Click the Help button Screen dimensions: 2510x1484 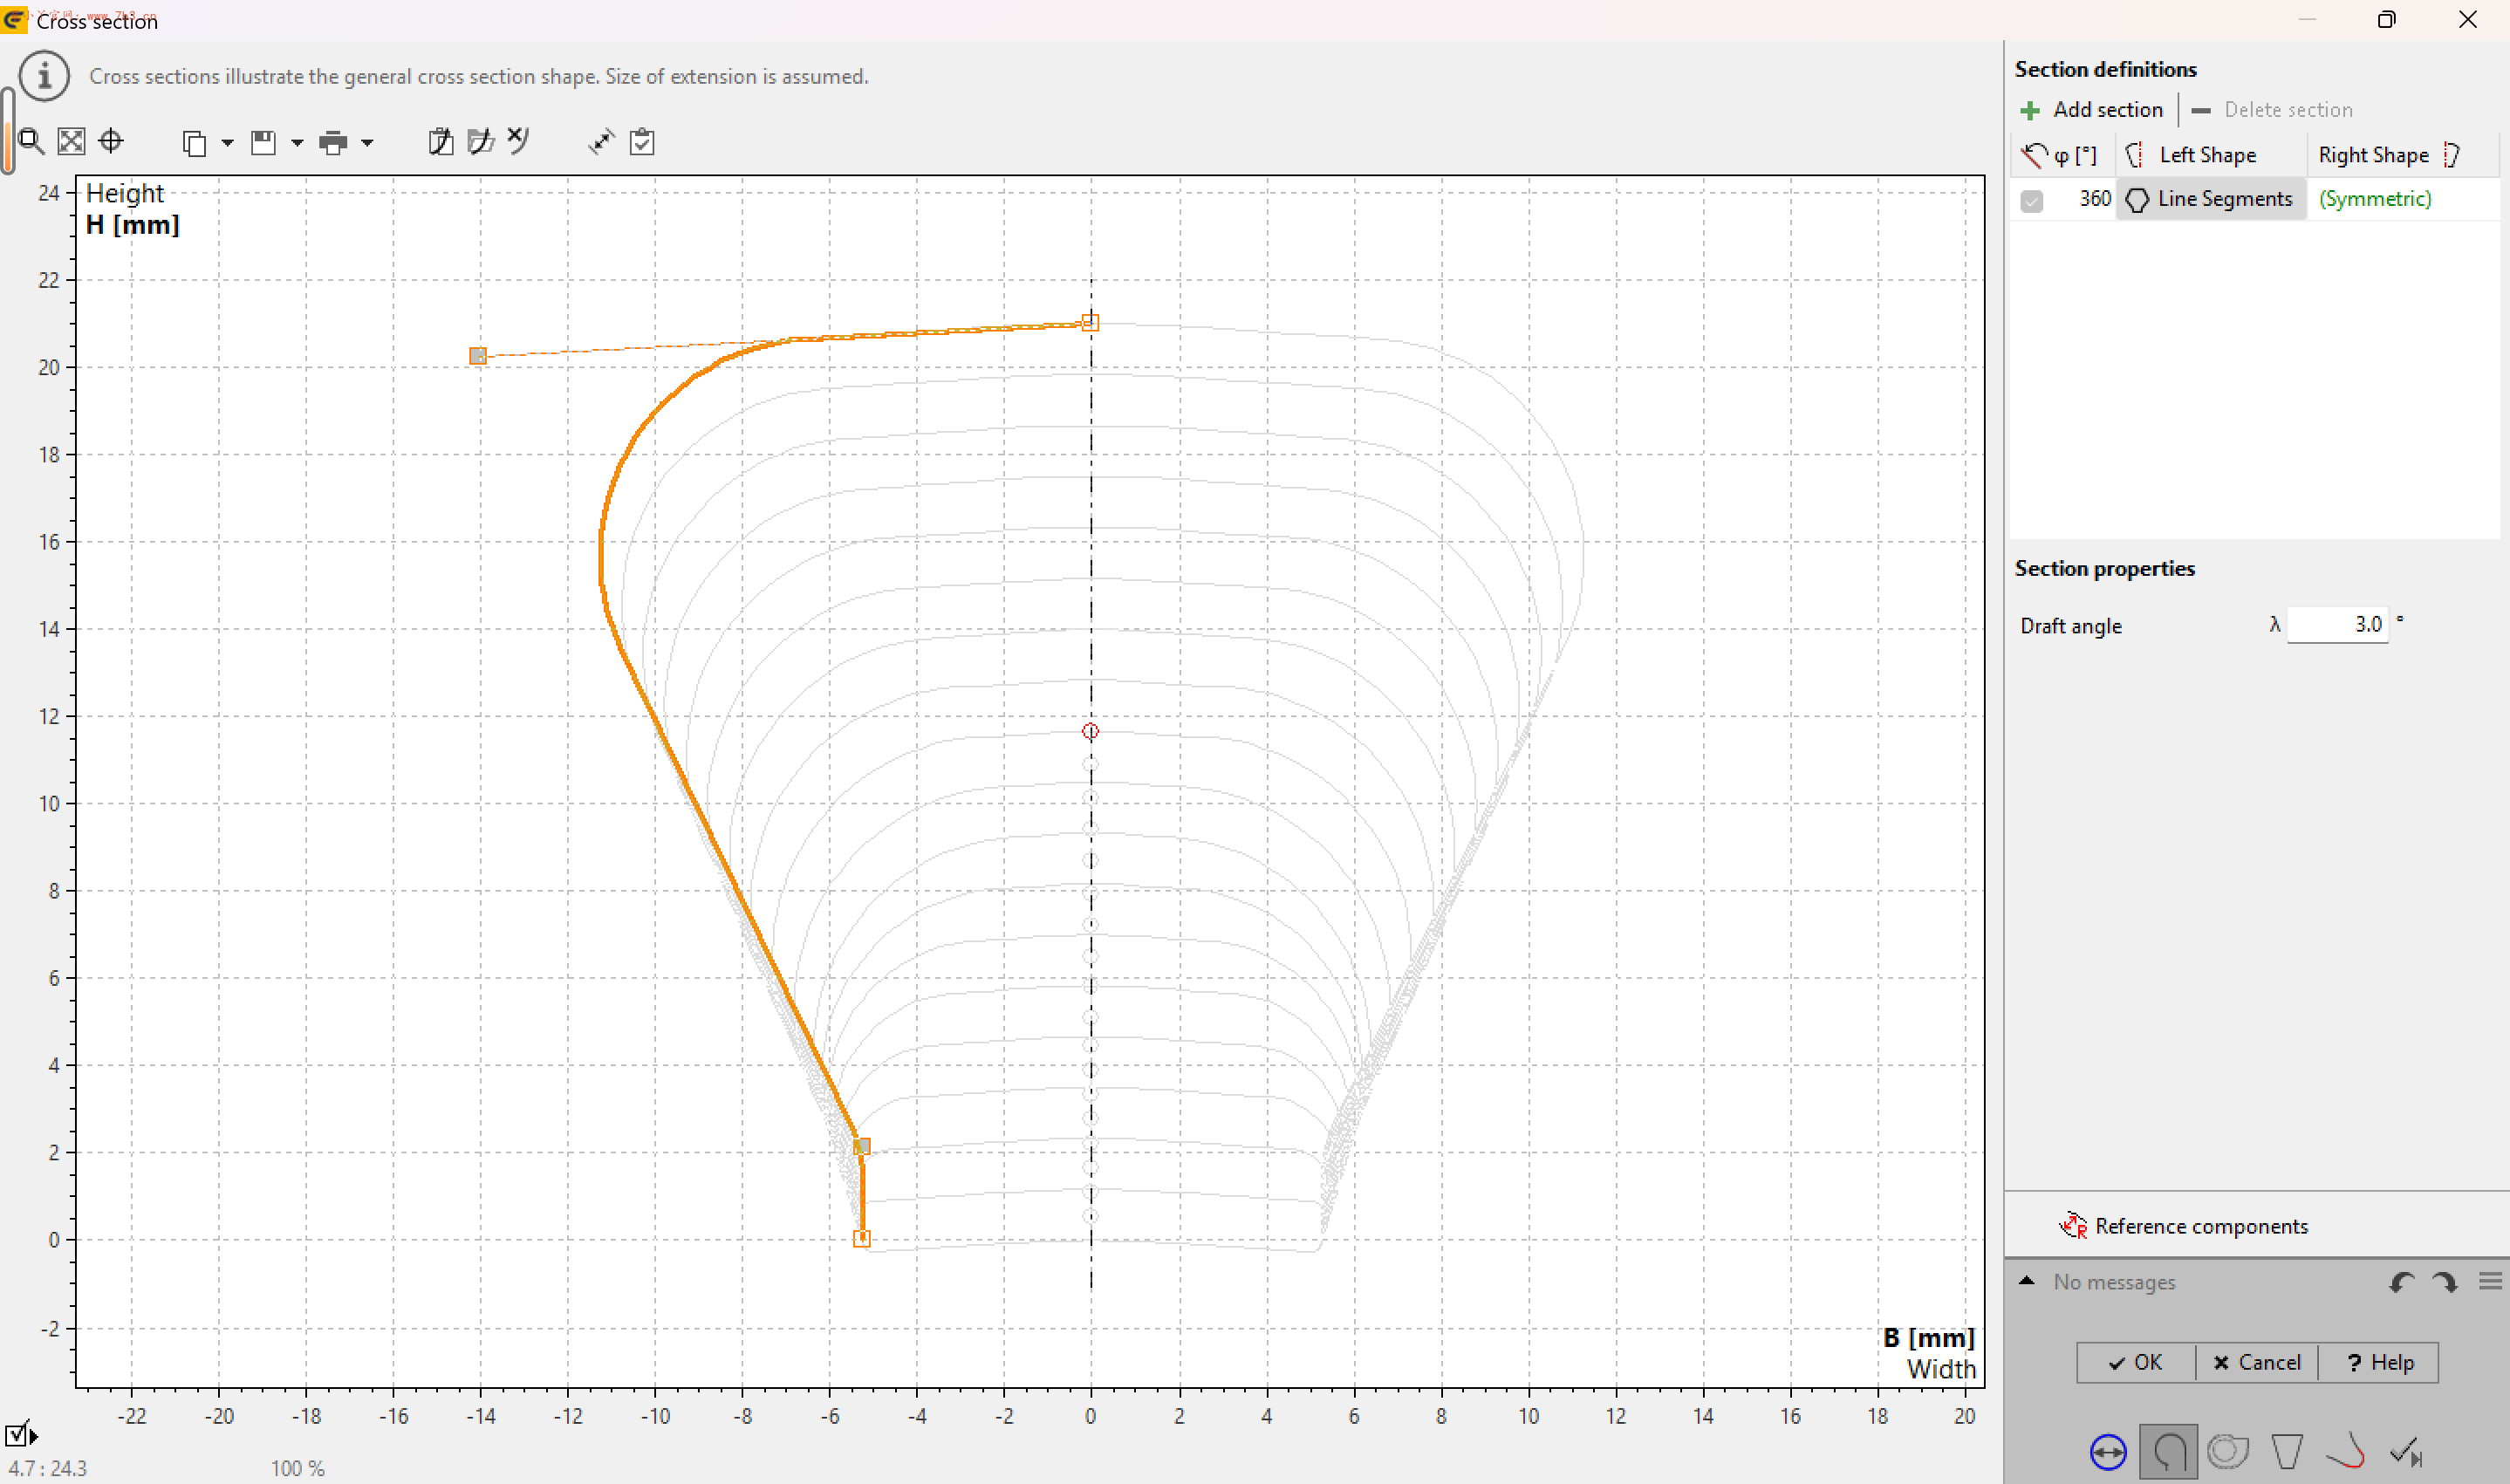point(2378,1362)
